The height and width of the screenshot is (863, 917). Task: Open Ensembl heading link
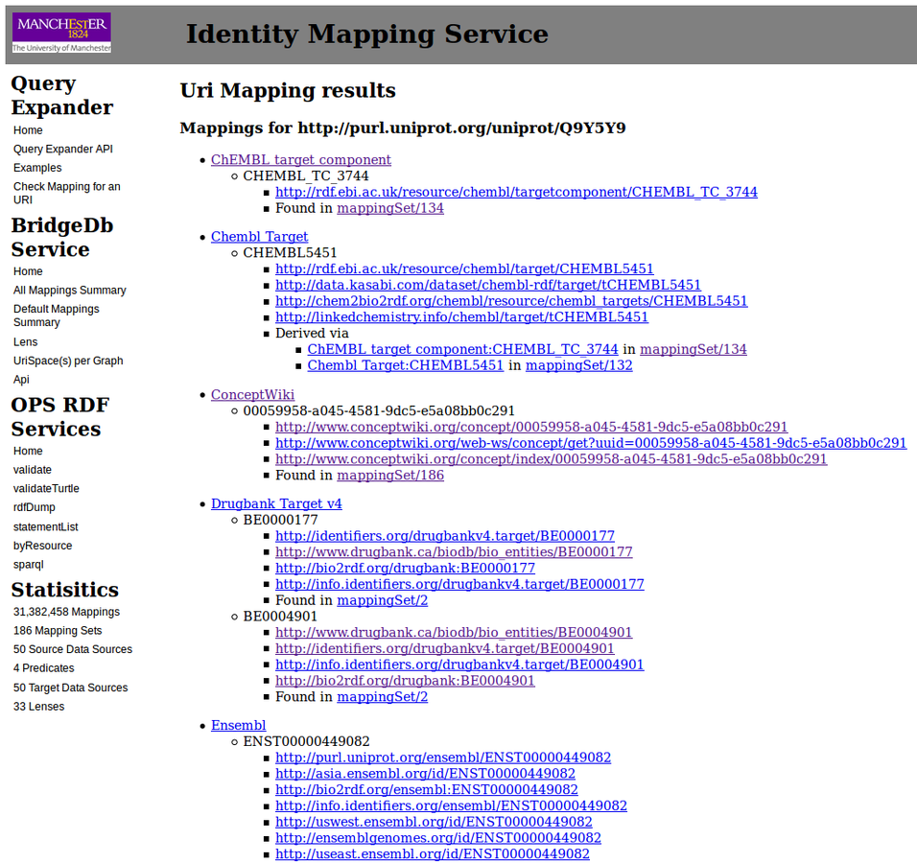(238, 725)
